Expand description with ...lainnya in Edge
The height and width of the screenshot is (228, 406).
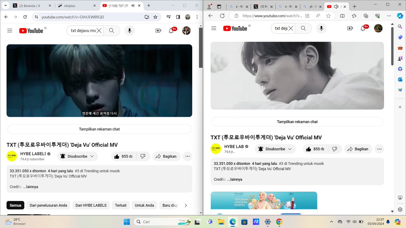pos(234,179)
